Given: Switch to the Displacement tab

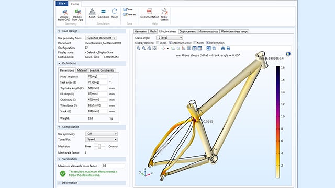Looking at the screenshot, I should tap(187, 31).
